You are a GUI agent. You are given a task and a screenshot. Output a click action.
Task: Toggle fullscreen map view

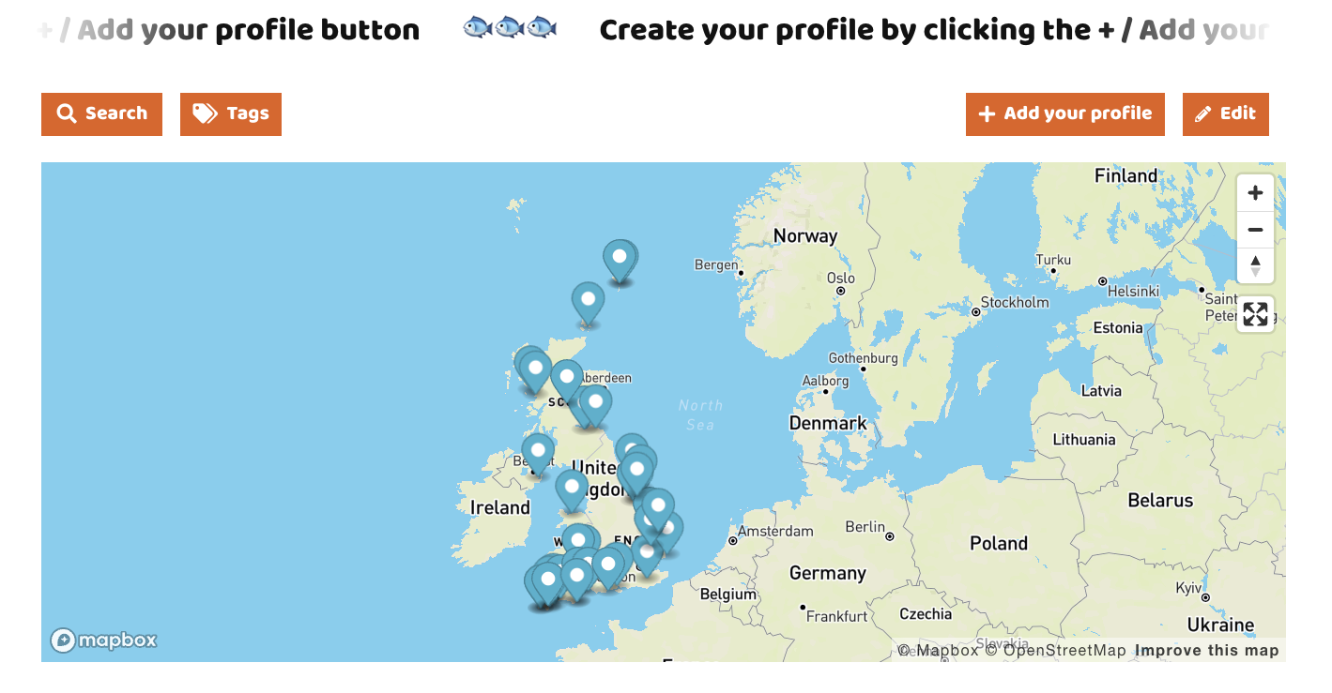tap(1255, 314)
